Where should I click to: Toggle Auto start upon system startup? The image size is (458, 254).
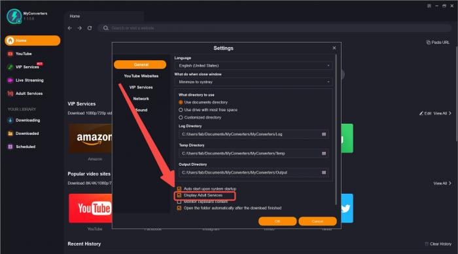pyautogui.click(x=179, y=189)
